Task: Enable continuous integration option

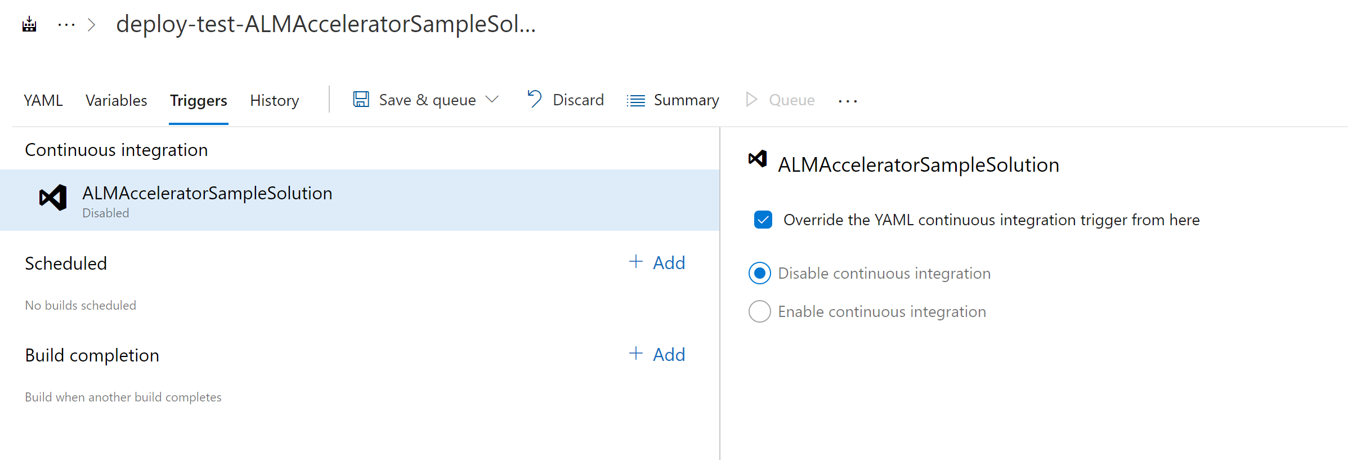Action: tap(760, 311)
